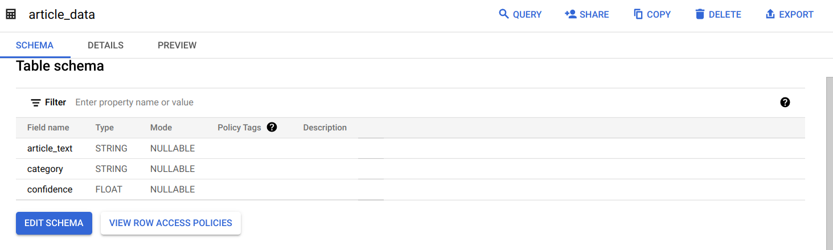Open View Row Access Policies

pos(171,223)
